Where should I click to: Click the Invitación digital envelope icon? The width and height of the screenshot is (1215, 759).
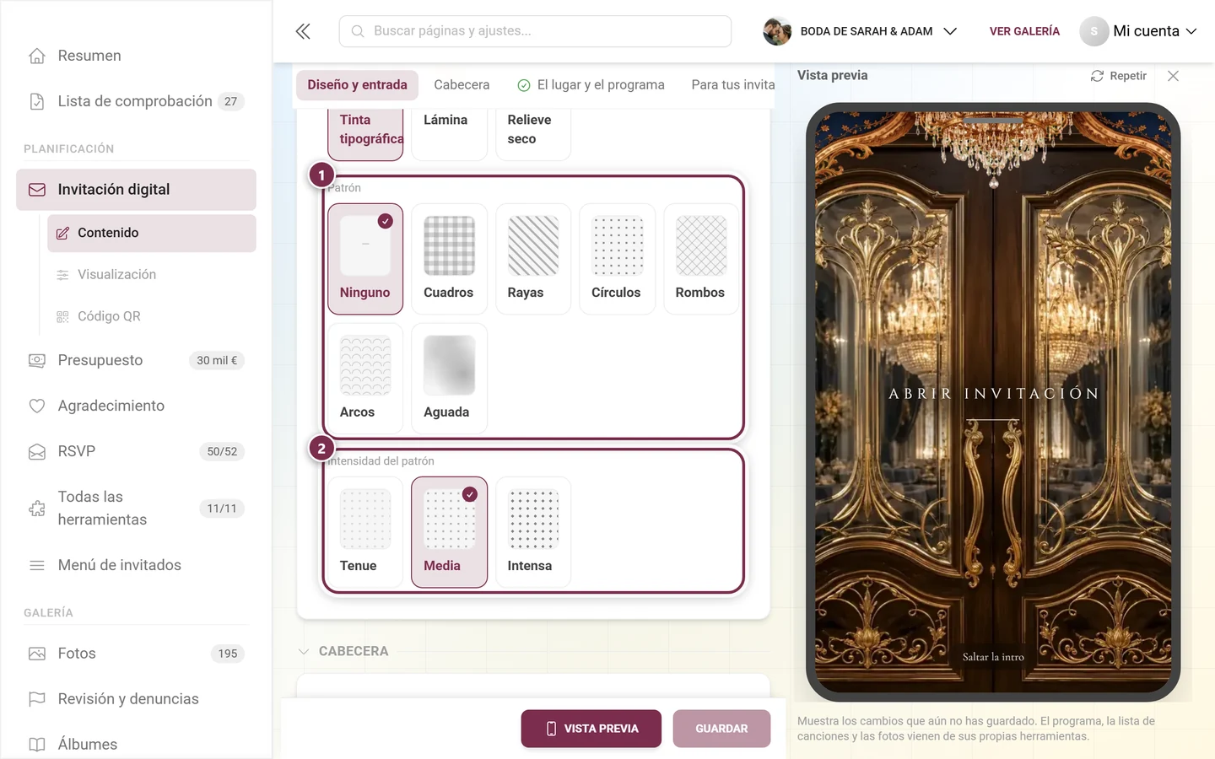pos(37,190)
